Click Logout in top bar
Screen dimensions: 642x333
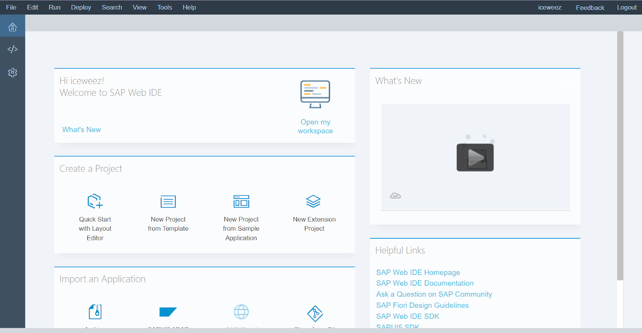627,7
